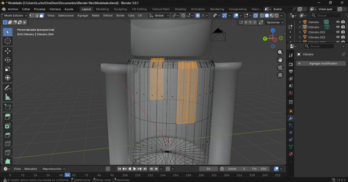Viewport: 348px width, 182px height.
Task: Open the Malla menu
Action: pyautogui.click(x=95, y=16)
